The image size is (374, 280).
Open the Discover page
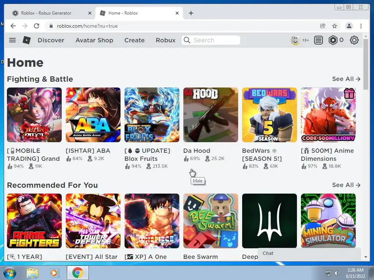[51, 40]
